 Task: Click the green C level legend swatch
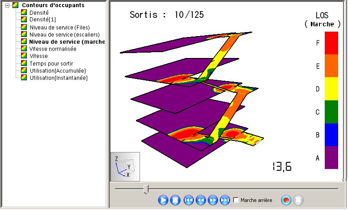tap(331, 112)
